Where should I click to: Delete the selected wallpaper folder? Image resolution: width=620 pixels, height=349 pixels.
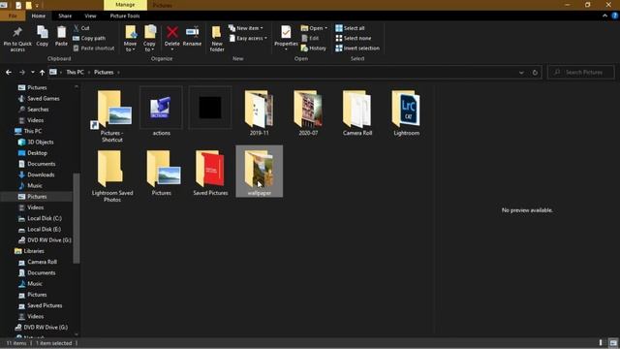pyautogui.click(x=172, y=38)
